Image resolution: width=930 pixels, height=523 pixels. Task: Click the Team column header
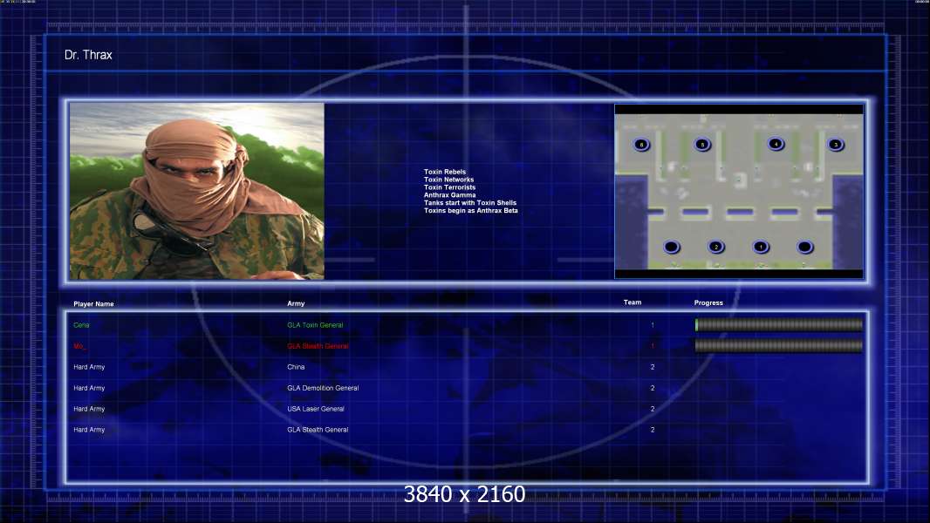click(x=633, y=302)
